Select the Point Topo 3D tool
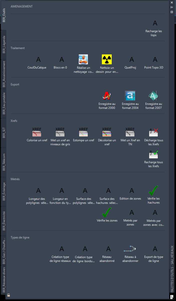 pos(154,63)
